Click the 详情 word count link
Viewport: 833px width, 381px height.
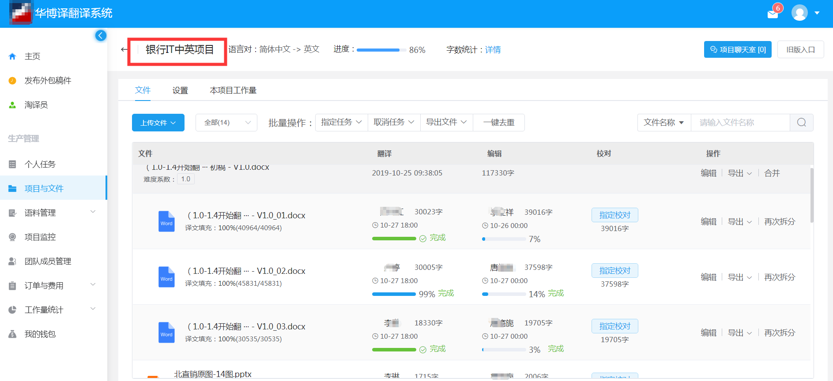pos(493,50)
